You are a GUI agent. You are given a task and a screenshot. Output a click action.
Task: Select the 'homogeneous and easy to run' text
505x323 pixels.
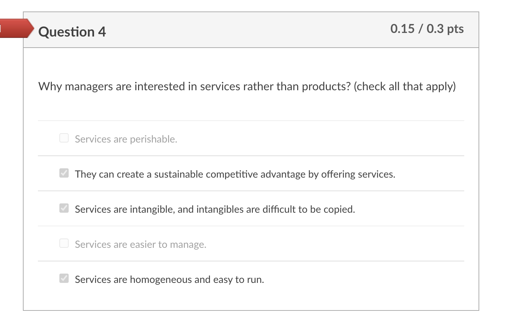click(x=169, y=279)
